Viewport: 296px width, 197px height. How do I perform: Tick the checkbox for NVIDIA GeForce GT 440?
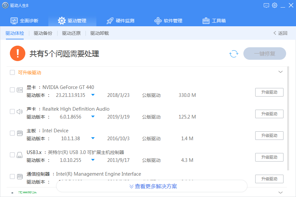point(12,90)
